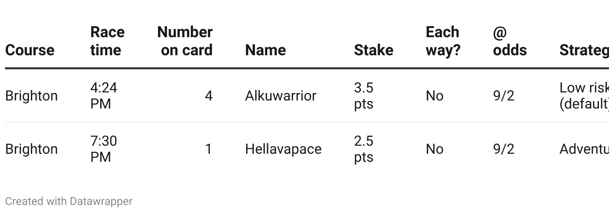The image size is (614, 213).
Task: Click the @ odds column header
Action: [x=510, y=41]
